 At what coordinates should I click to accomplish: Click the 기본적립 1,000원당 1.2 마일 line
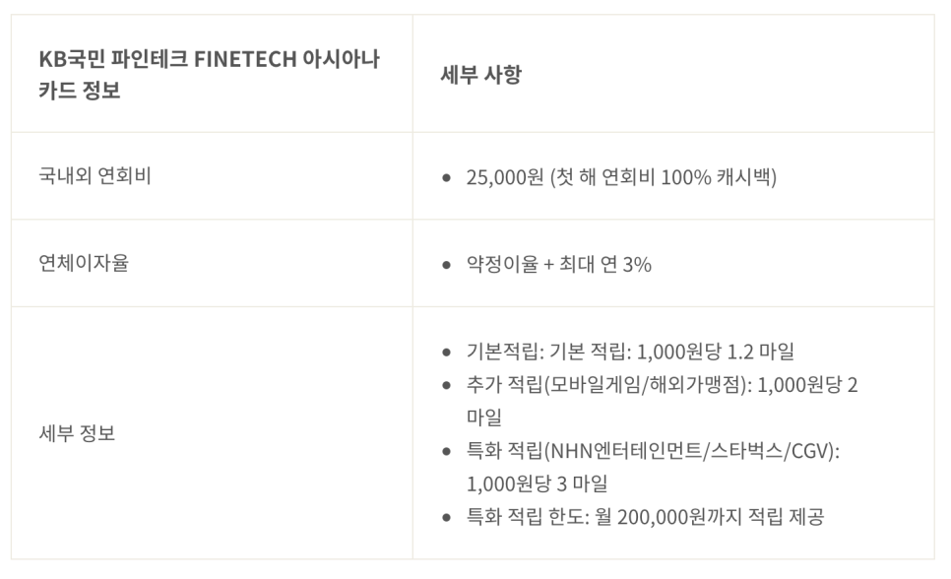[630, 352]
